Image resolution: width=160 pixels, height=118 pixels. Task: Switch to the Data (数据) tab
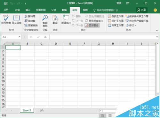tap(64, 10)
